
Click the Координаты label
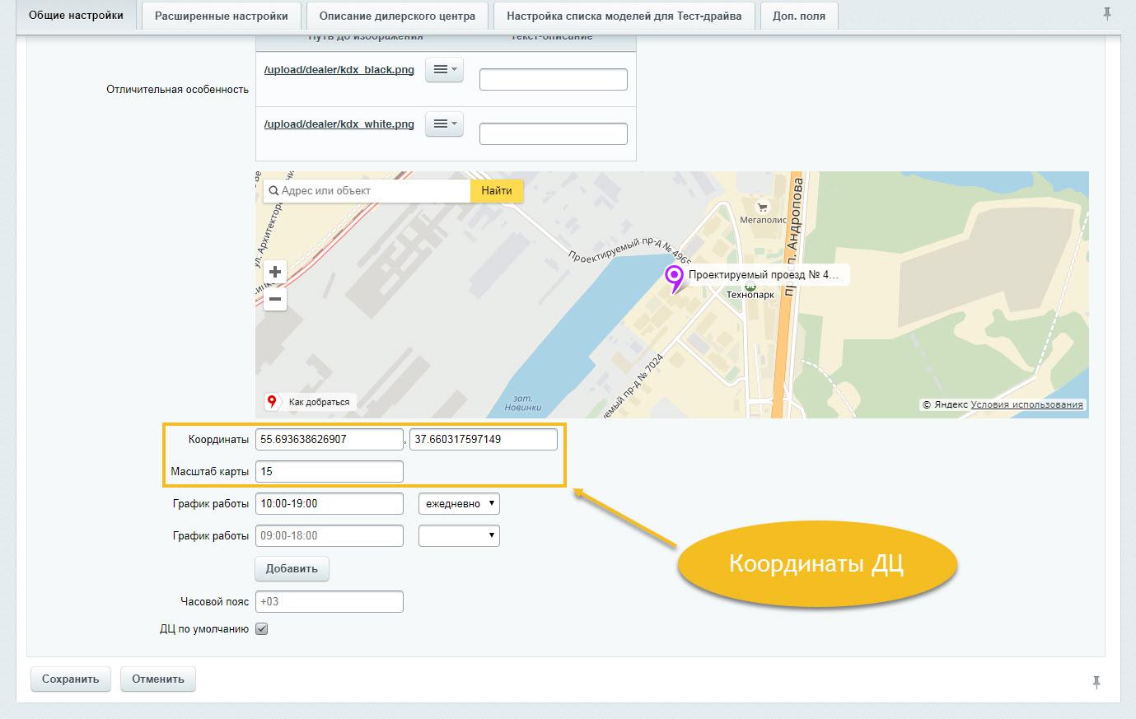(x=218, y=440)
